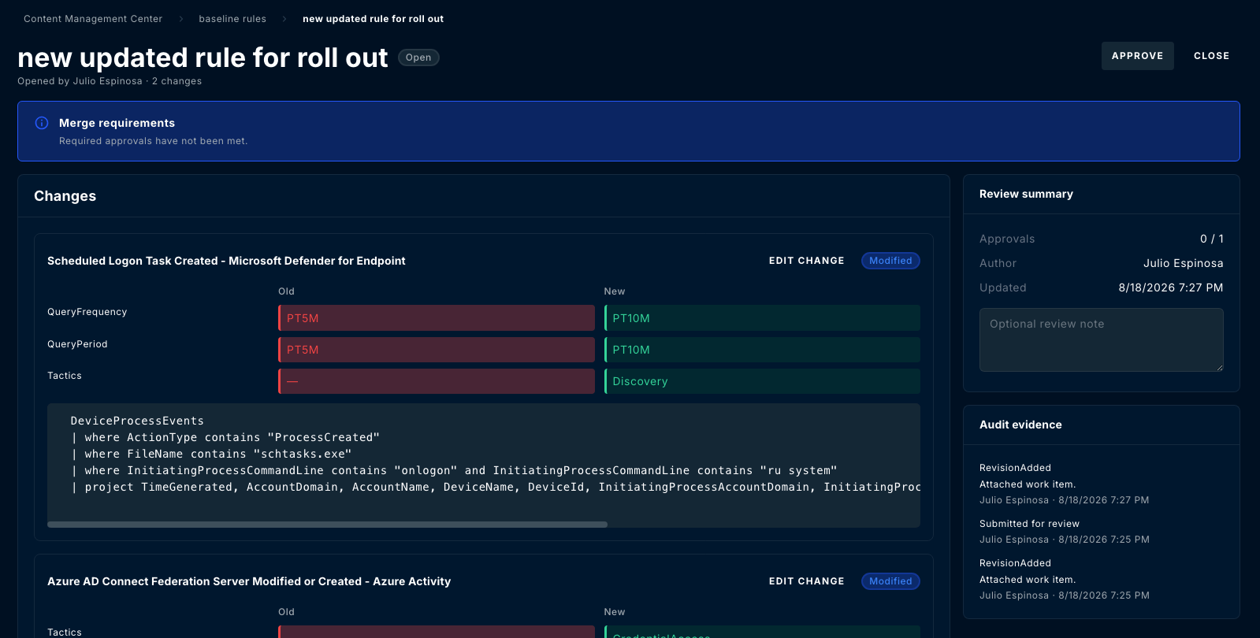Image resolution: width=1260 pixels, height=638 pixels.
Task: Click the QueryFrequency field label
Action: (87, 312)
